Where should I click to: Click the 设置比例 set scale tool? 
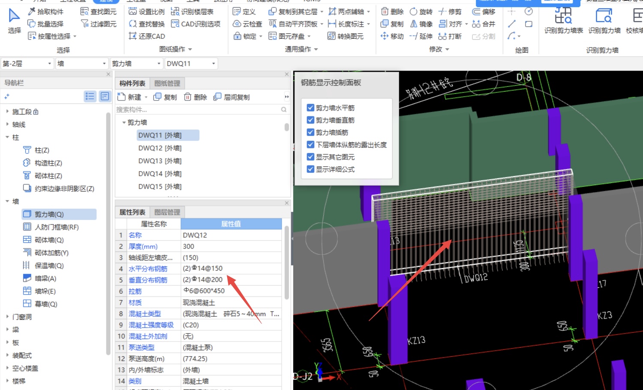pos(147,12)
